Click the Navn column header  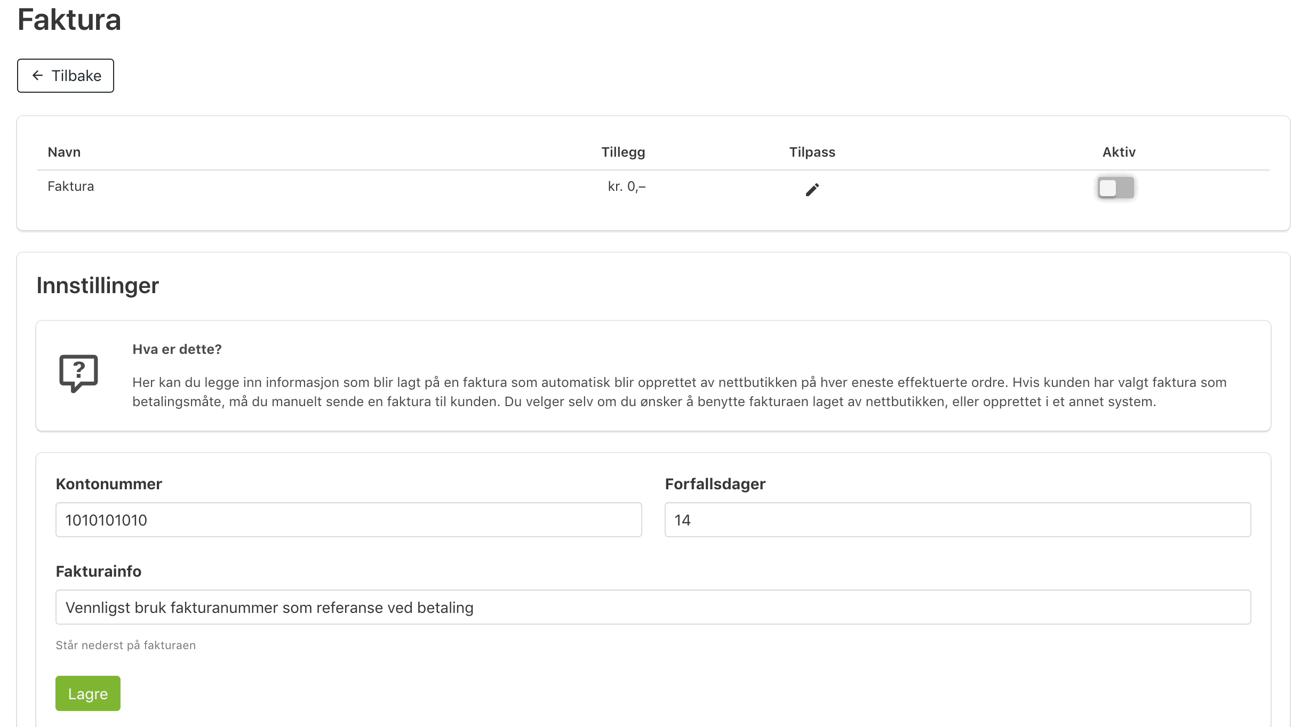point(64,152)
